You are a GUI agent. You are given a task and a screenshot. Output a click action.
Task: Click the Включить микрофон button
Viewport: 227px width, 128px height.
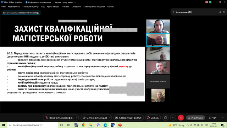coord(59,118)
